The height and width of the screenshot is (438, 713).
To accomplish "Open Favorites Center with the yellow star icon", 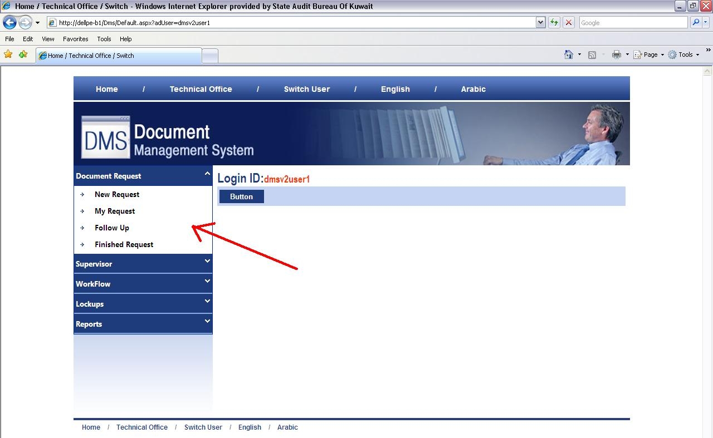I will (x=8, y=55).
